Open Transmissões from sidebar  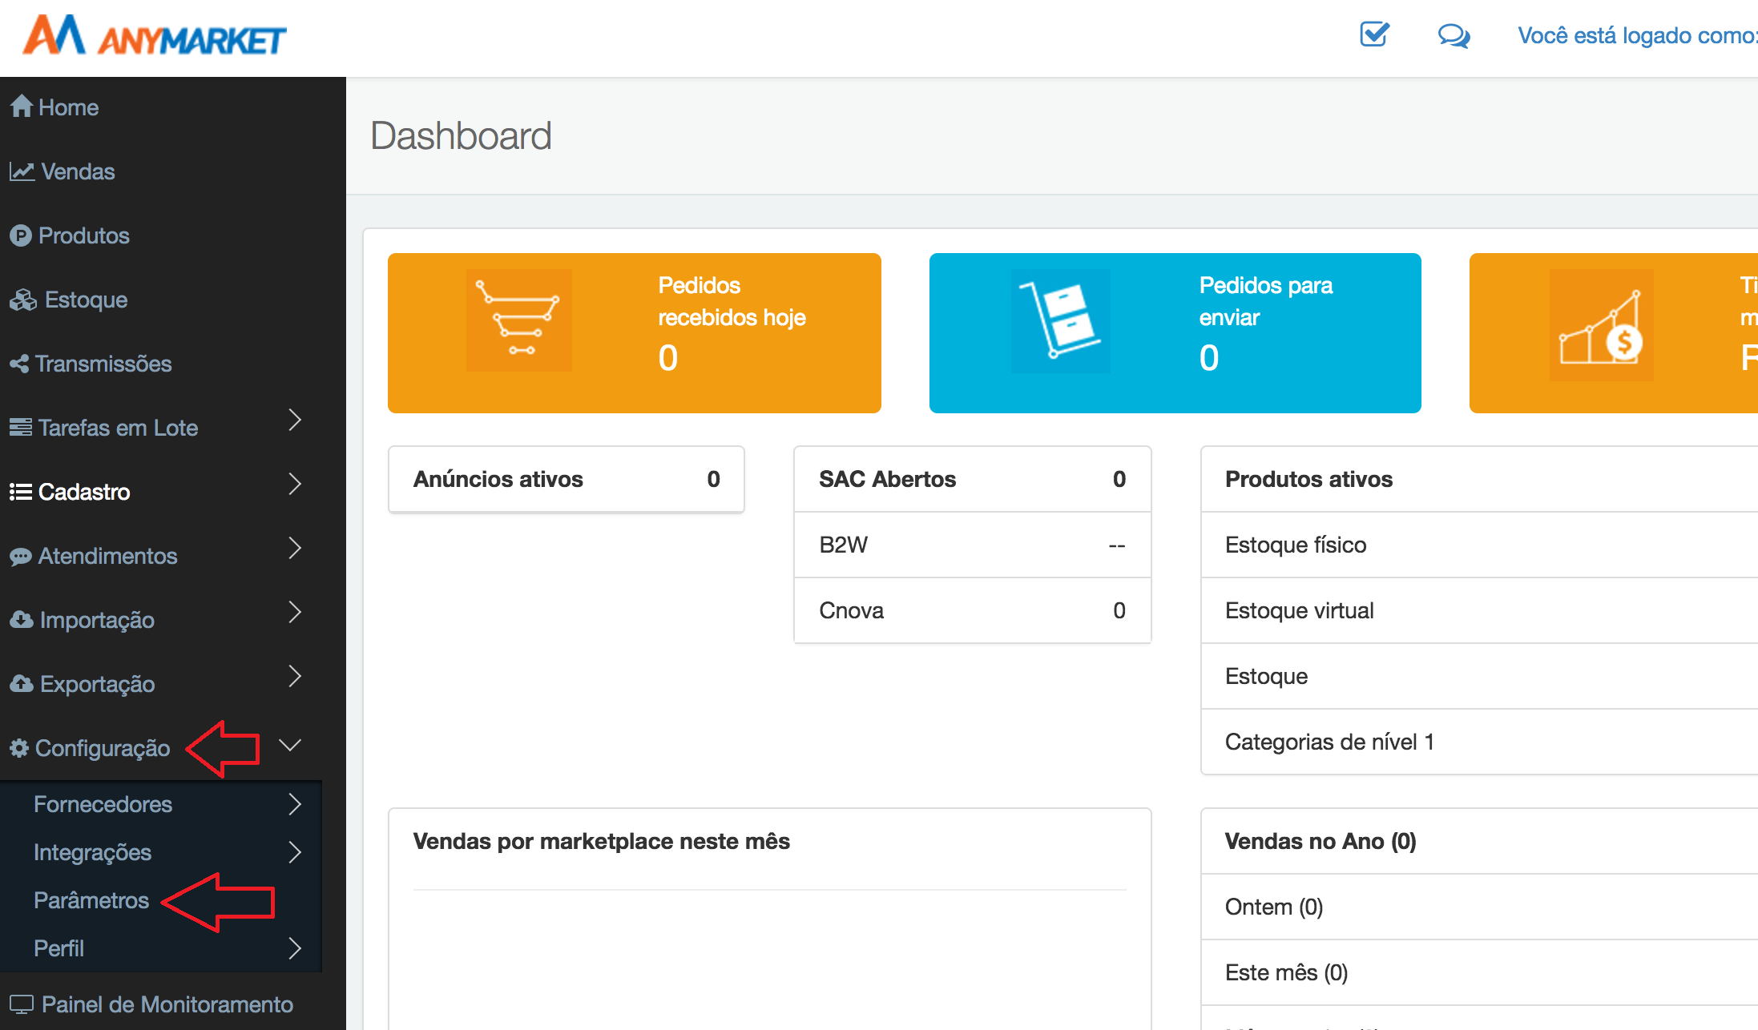103,364
